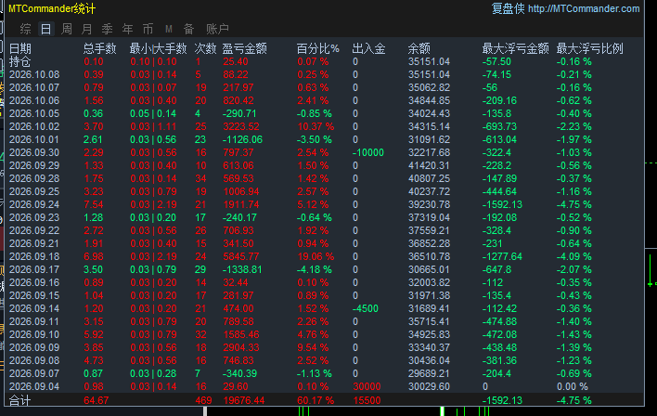Select the 日 daily statistics tab
This screenshot has height=416, width=657.
tap(46, 29)
